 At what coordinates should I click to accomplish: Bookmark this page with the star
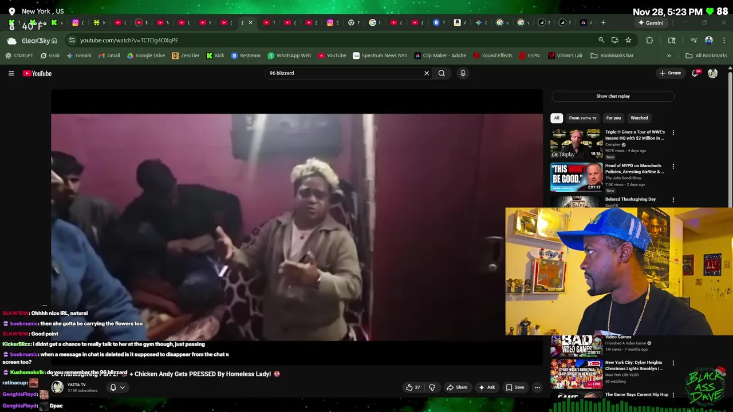(x=628, y=40)
